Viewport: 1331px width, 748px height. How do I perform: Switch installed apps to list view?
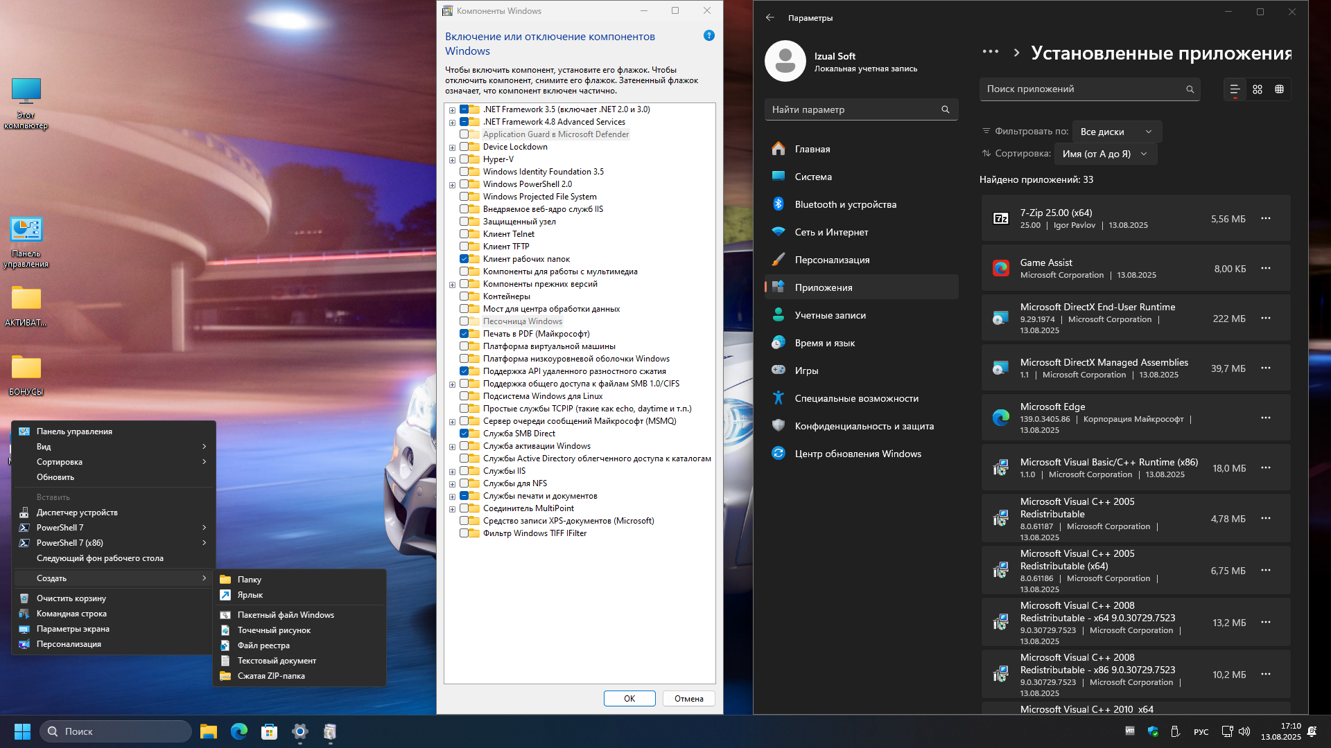[1235, 89]
